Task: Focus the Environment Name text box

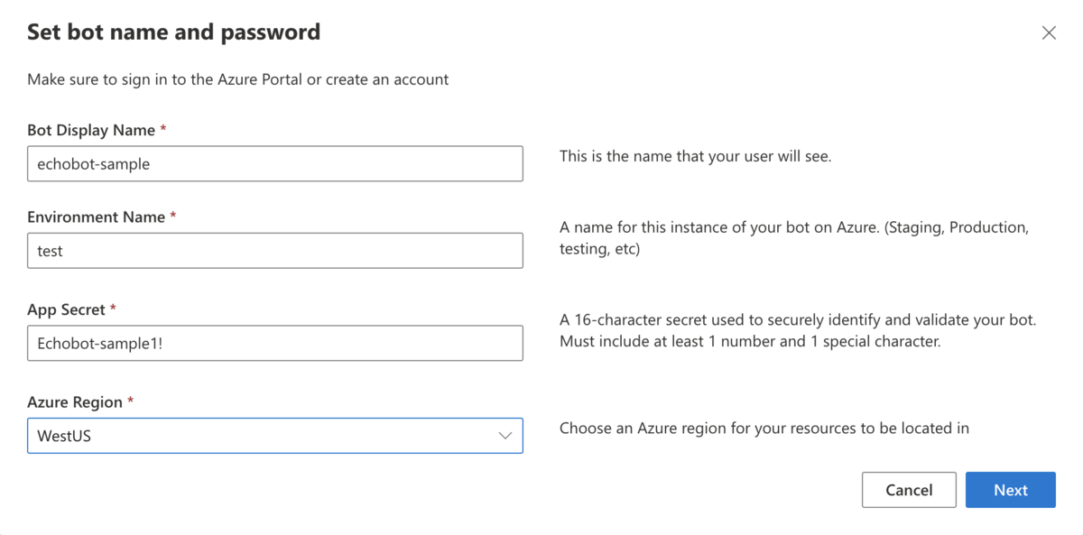Action: pyautogui.click(x=274, y=251)
